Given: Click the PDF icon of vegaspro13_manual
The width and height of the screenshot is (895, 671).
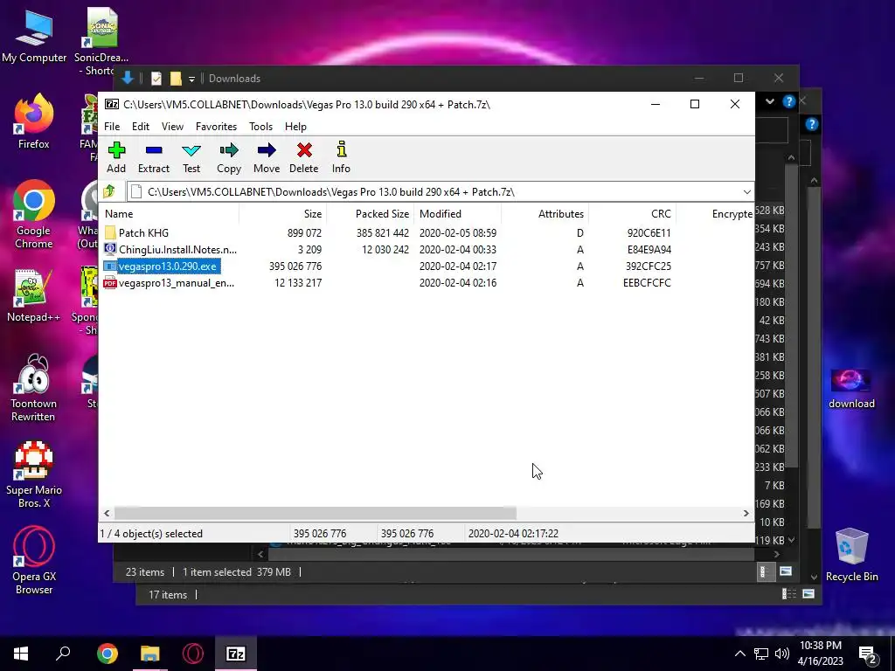Looking at the screenshot, I should 110,282.
